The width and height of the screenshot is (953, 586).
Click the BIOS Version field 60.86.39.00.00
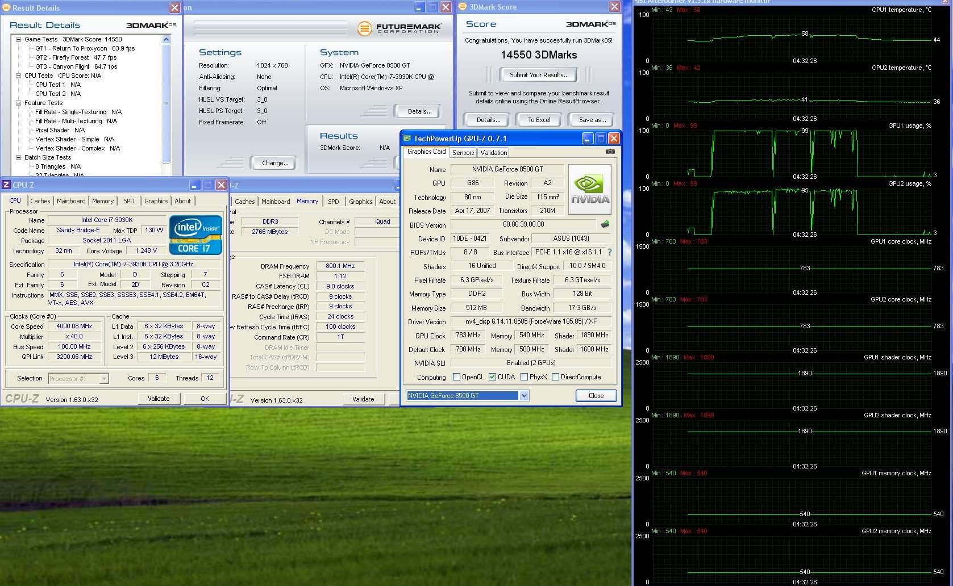(523, 224)
